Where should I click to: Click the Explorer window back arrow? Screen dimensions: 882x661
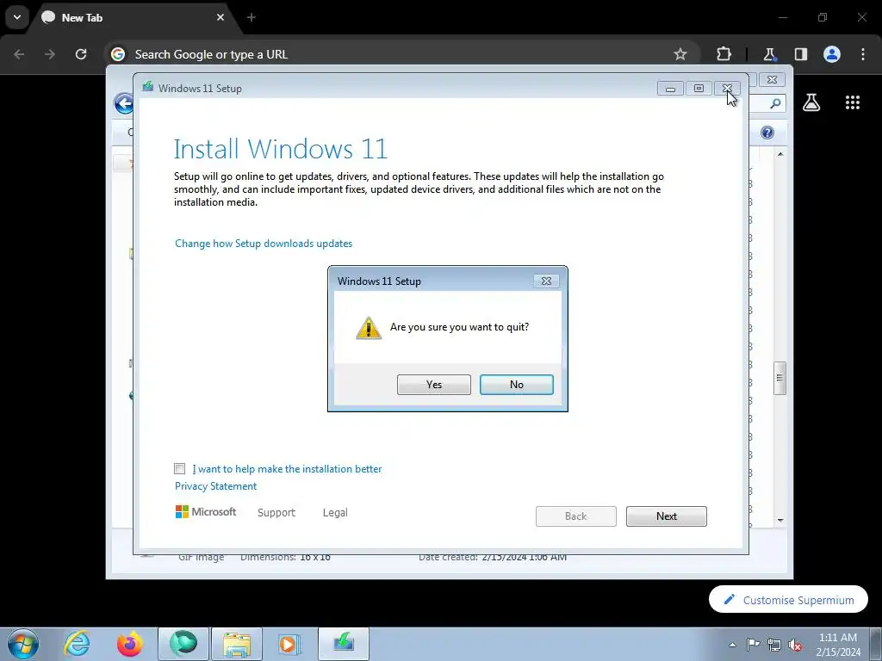124,103
